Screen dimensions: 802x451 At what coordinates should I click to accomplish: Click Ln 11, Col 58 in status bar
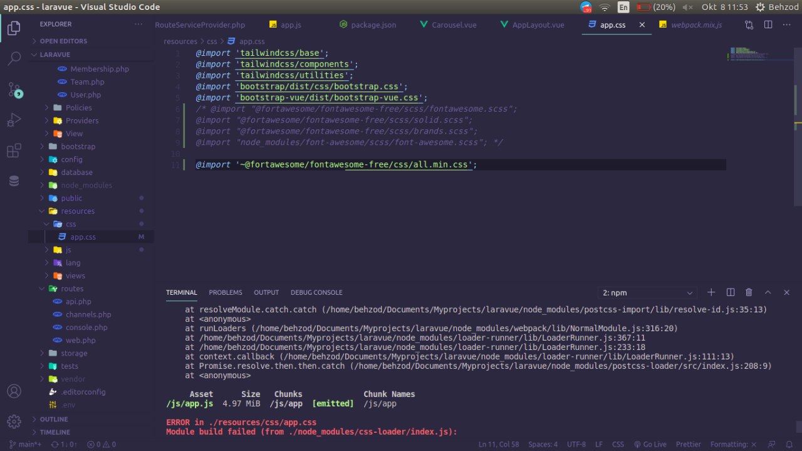tap(499, 444)
